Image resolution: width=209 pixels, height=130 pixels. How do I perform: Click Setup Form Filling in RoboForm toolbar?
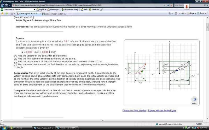(x=70, y=10)
